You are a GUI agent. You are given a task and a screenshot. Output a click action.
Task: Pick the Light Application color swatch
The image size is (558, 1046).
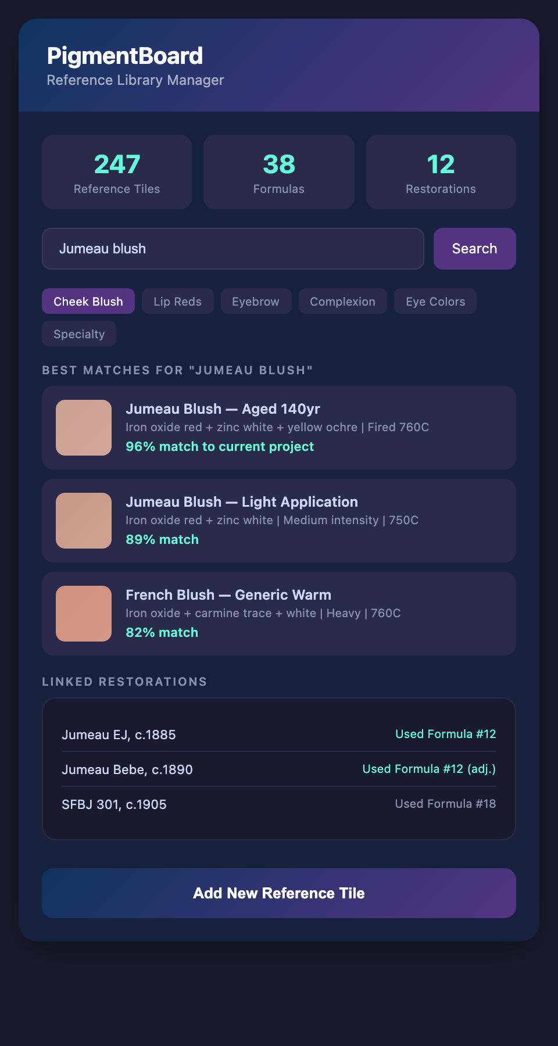pyautogui.click(x=84, y=521)
